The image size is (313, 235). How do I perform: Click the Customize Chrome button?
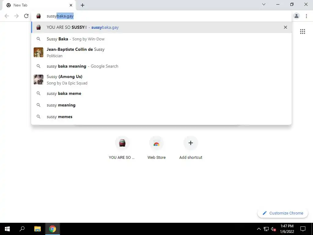click(283, 213)
